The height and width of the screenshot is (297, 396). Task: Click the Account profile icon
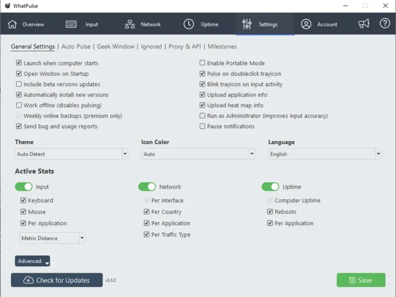tap(306, 24)
